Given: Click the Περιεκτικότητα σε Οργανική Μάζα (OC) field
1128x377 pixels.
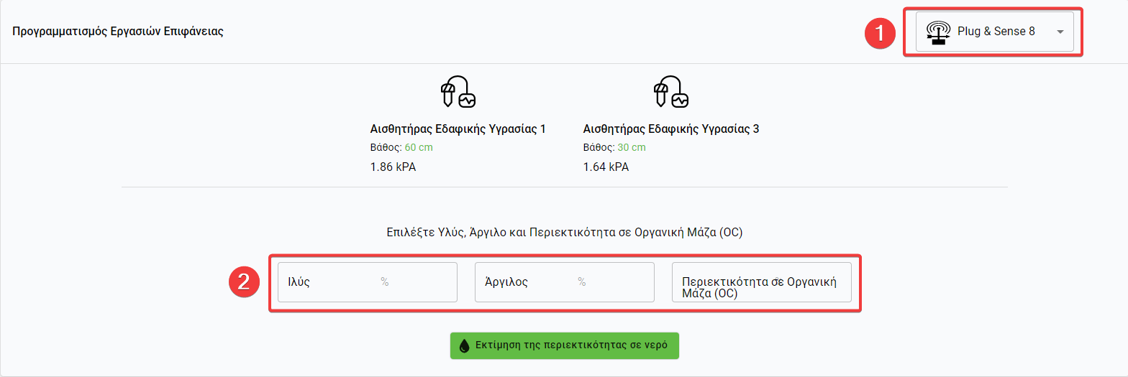Looking at the screenshot, I should pyautogui.click(x=761, y=282).
